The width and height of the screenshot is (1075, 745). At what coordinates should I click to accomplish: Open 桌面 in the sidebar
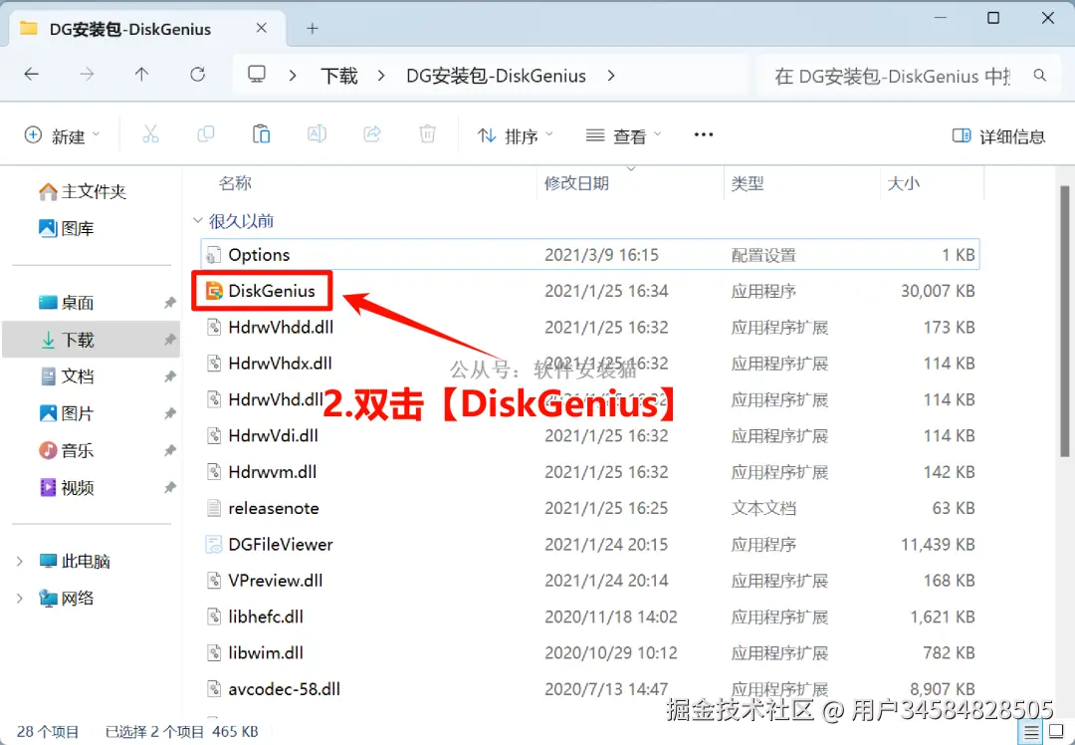[x=66, y=303]
